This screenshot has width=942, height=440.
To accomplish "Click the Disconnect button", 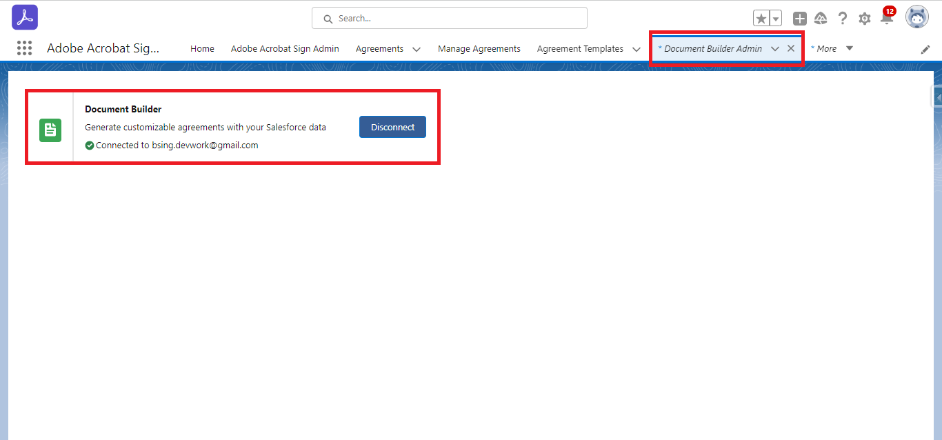I will coord(392,127).
